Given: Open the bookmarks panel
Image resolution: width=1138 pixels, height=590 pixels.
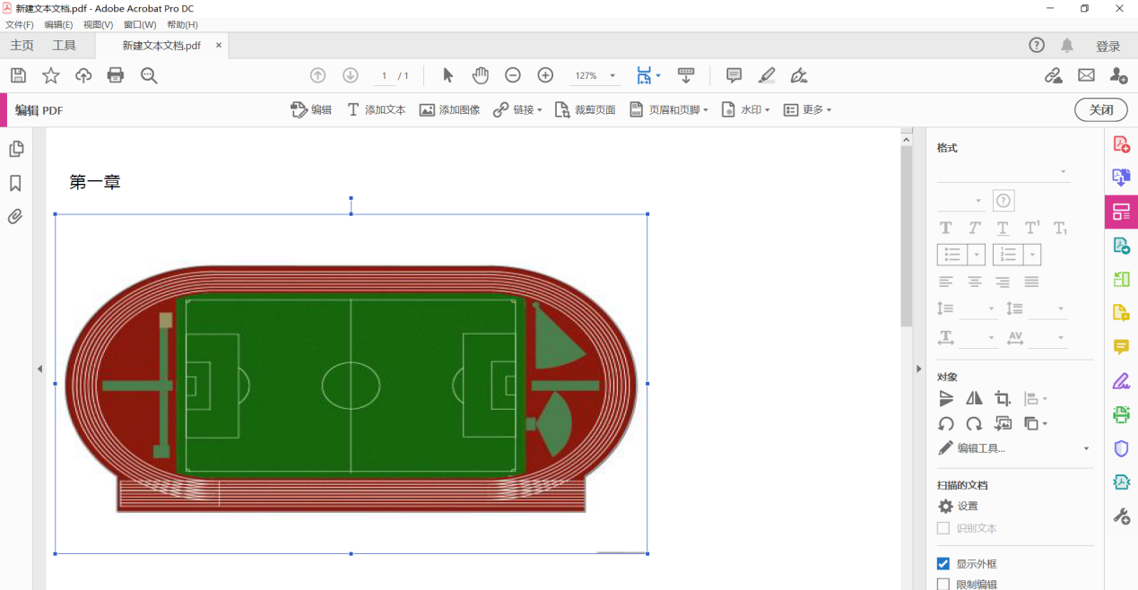Looking at the screenshot, I should [x=15, y=183].
